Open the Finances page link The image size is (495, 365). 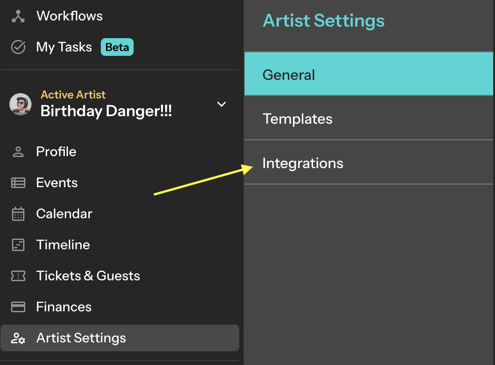[x=64, y=306]
